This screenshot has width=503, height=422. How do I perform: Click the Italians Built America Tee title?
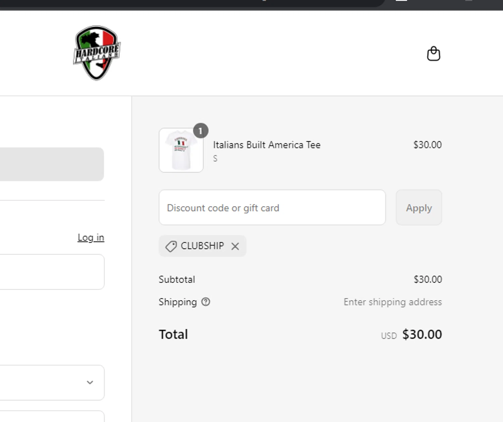[x=267, y=145]
